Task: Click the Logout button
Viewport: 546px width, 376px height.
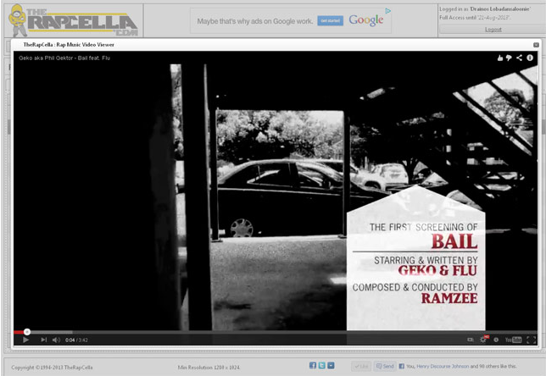Action: click(x=493, y=30)
